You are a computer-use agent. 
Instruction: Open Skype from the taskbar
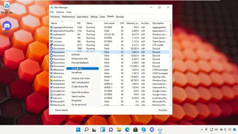click(144, 130)
